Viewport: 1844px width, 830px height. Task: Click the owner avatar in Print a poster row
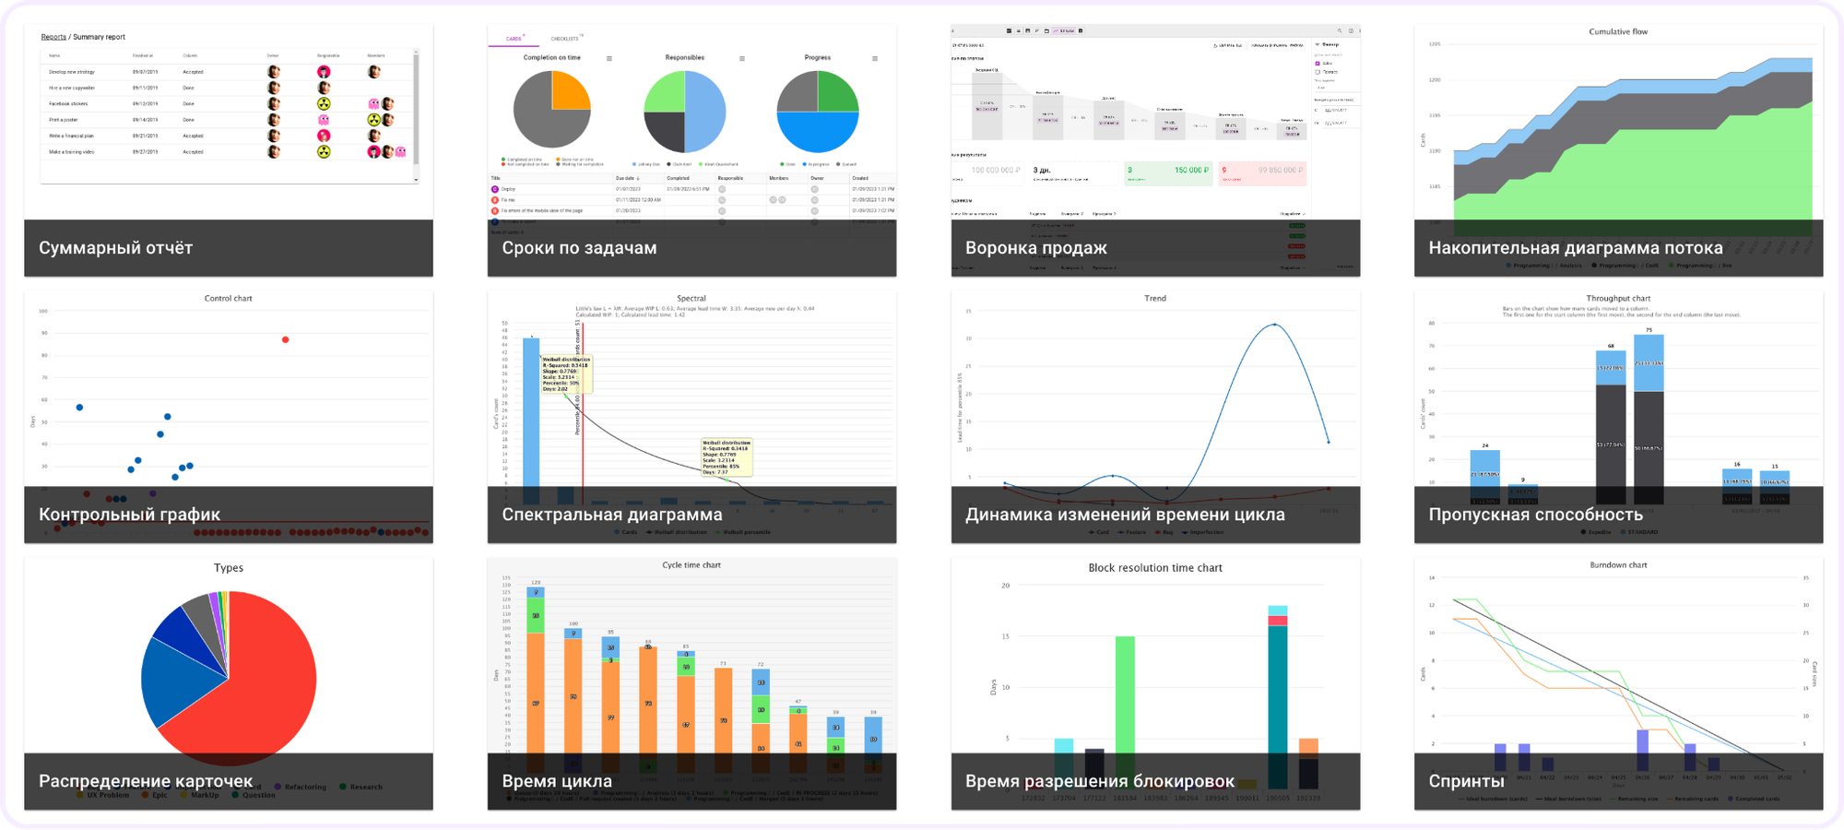[274, 120]
